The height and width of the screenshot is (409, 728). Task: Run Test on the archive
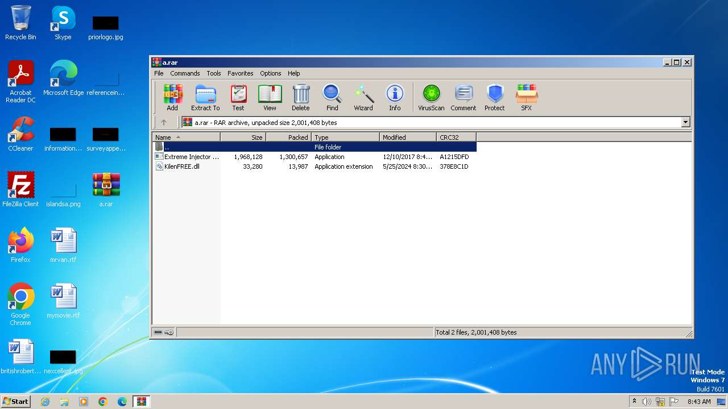[x=238, y=97]
